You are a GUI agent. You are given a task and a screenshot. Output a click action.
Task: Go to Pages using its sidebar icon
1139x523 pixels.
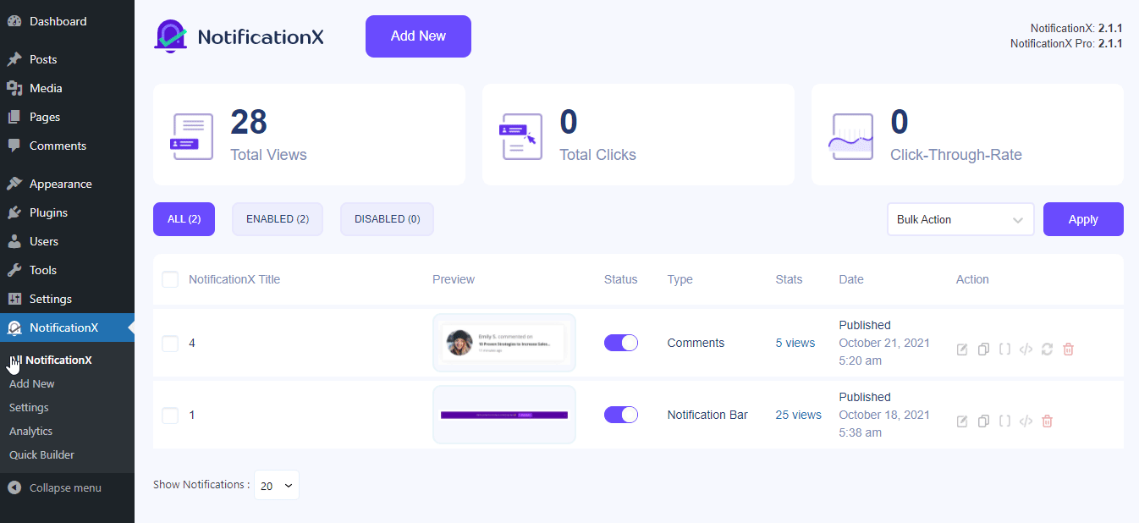tap(14, 117)
